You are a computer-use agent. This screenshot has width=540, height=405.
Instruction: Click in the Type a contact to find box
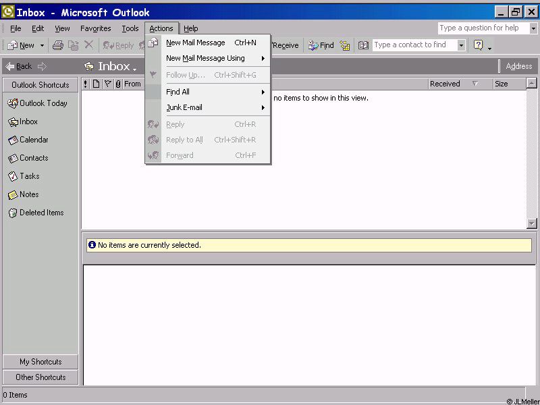[414, 45]
